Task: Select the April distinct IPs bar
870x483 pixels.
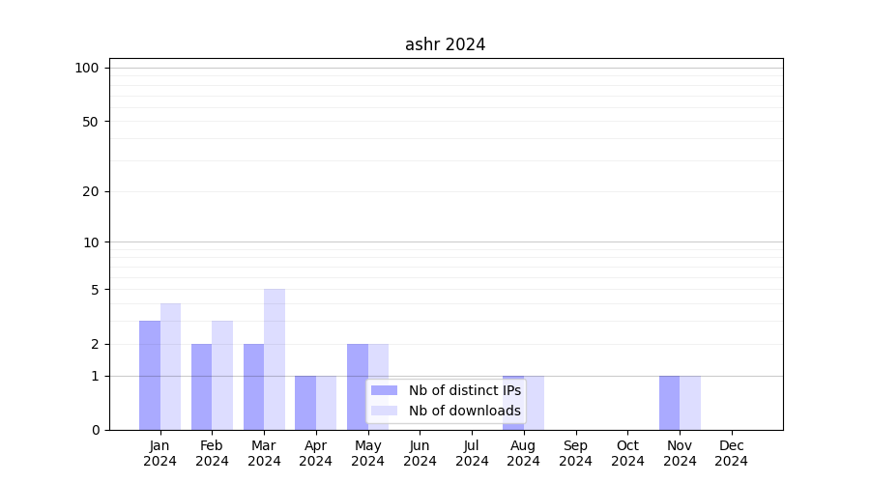Action: point(305,403)
